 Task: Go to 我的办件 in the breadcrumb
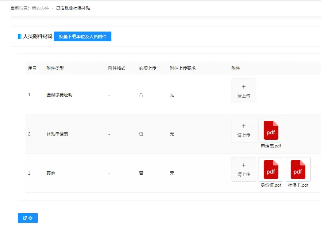[40, 8]
